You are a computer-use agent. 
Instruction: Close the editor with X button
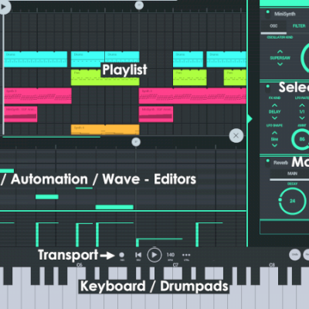pyautogui.click(x=236, y=136)
